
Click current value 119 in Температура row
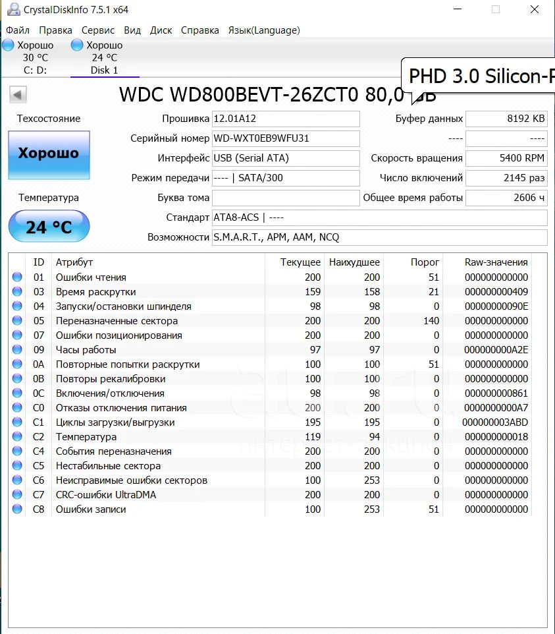click(x=313, y=437)
